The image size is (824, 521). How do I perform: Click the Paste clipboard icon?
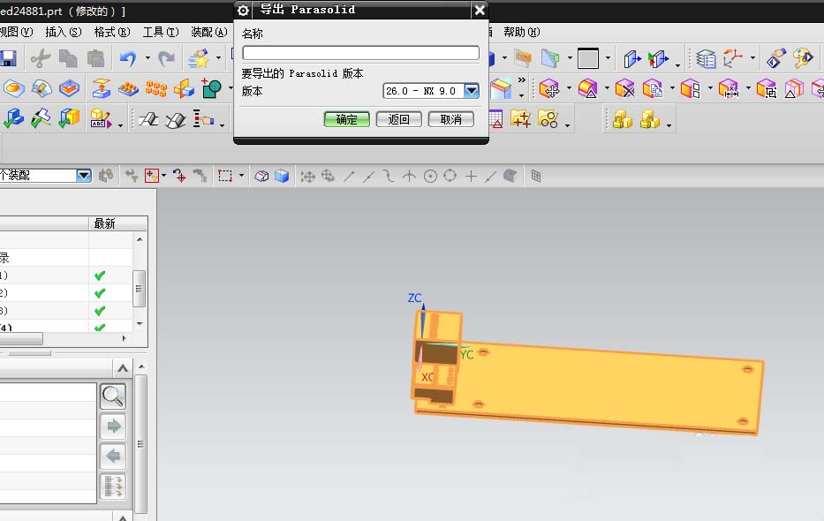(95, 58)
